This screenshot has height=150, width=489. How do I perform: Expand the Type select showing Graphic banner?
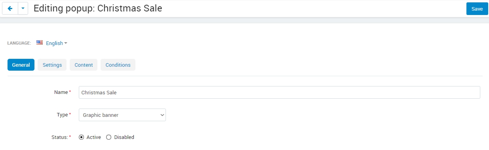(x=122, y=115)
